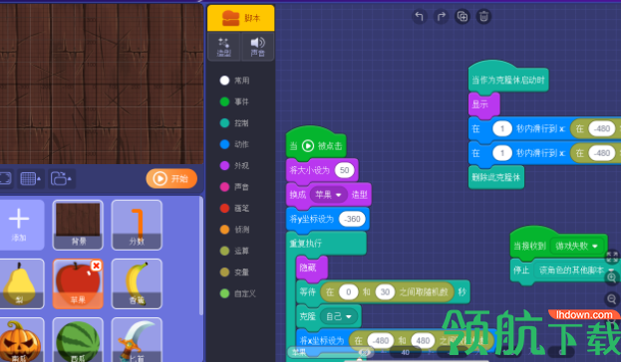
Task: Toggle fullscreen stage icon
Action: [5, 179]
